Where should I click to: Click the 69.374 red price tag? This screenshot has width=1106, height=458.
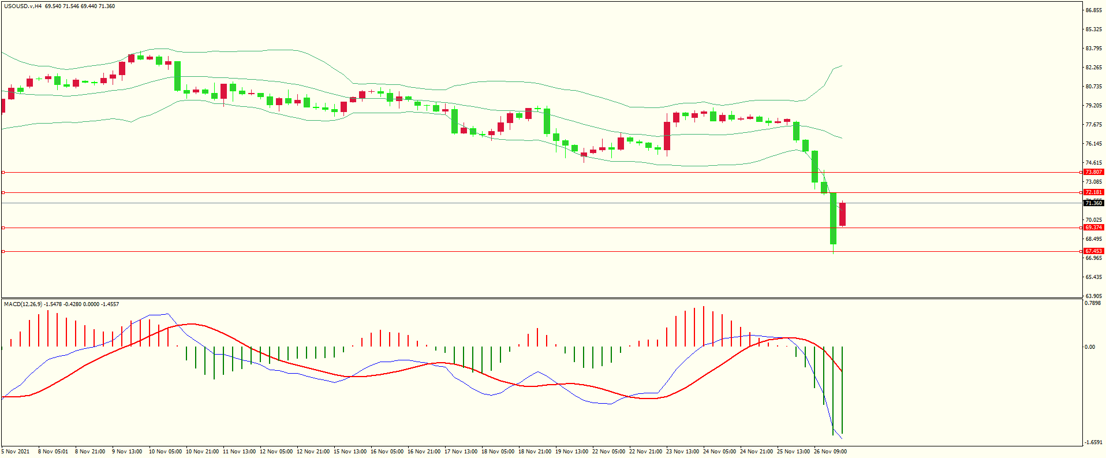[1093, 228]
